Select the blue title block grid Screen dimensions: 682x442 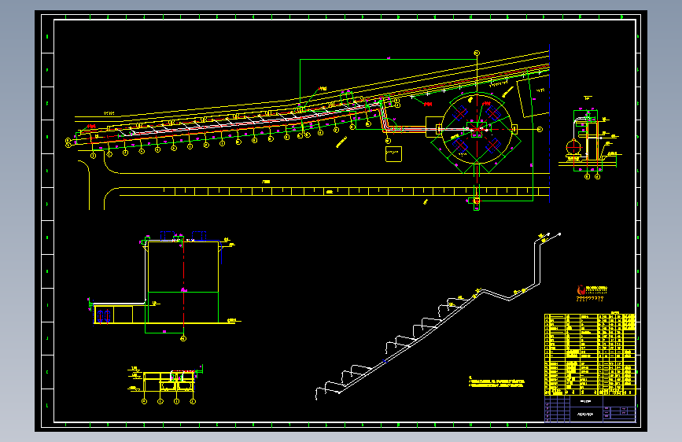coord(589,408)
